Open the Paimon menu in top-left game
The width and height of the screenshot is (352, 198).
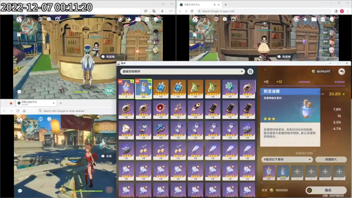[19, 20]
